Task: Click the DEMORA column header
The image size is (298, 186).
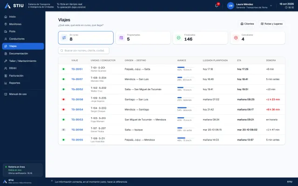Action: click(271, 60)
